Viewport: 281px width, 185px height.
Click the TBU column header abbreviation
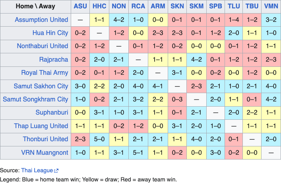252,6
